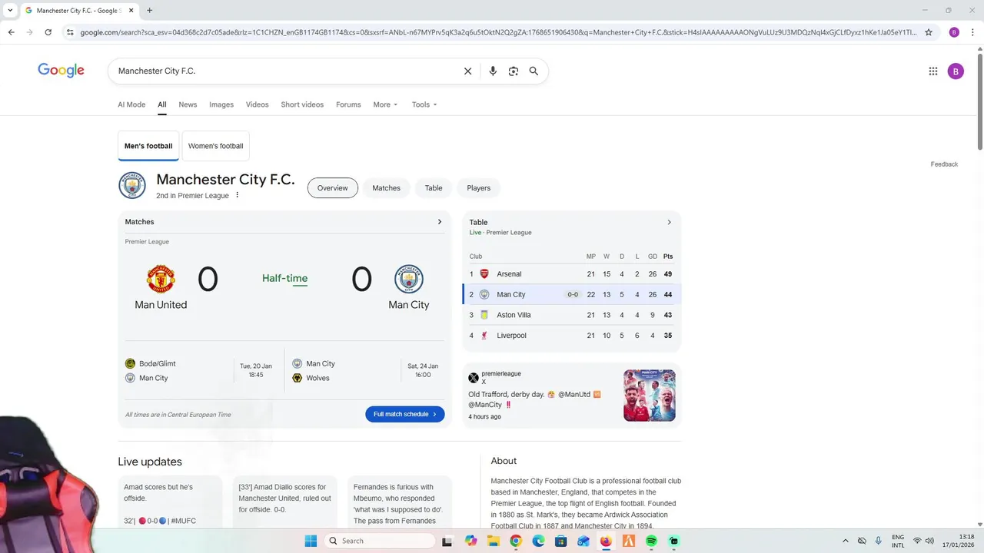Open the three-dot menu beside Premier League
The image size is (984, 553).
point(237,195)
